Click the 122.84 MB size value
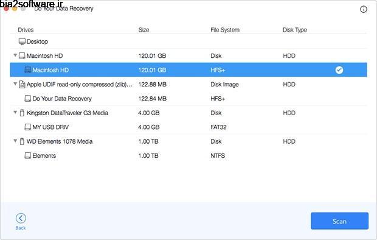This screenshot has width=377, height=240. point(153,99)
